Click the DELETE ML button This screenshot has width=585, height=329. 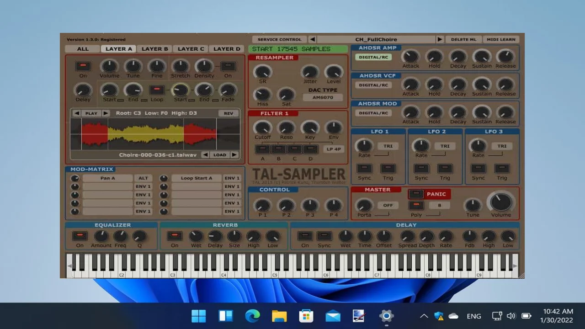[x=463, y=39]
